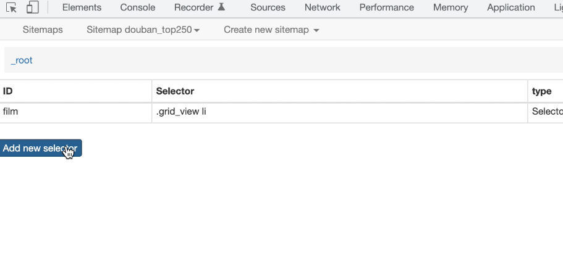
Task: Click the _root breadcrumb link
Action: (22, 60)
